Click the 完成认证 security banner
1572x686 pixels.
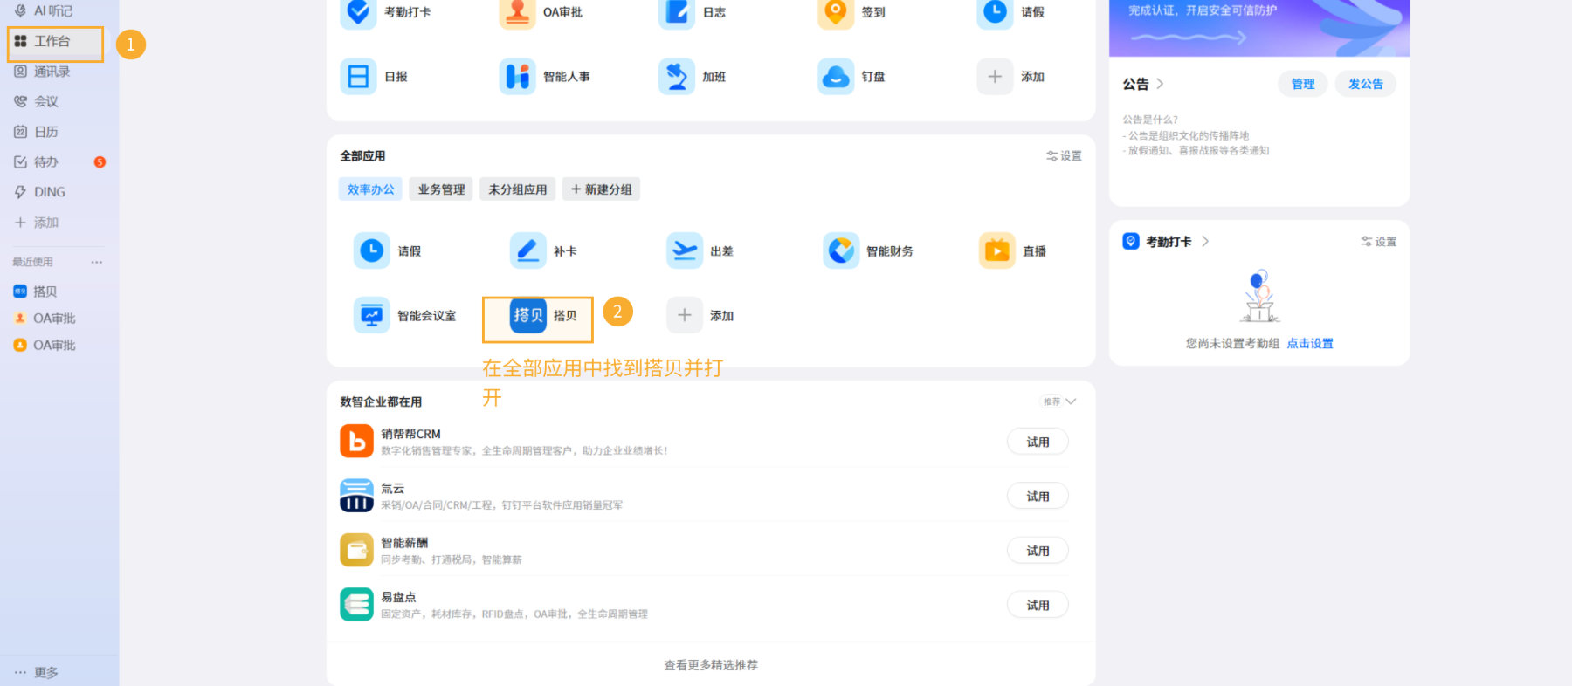coord(1259,27)
